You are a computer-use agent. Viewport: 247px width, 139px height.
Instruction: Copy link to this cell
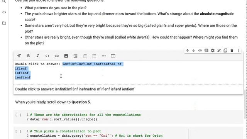[x=200, y=51]
